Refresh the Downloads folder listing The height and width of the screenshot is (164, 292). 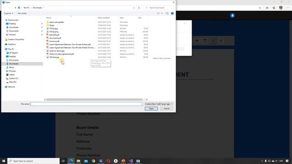point(139,8)
